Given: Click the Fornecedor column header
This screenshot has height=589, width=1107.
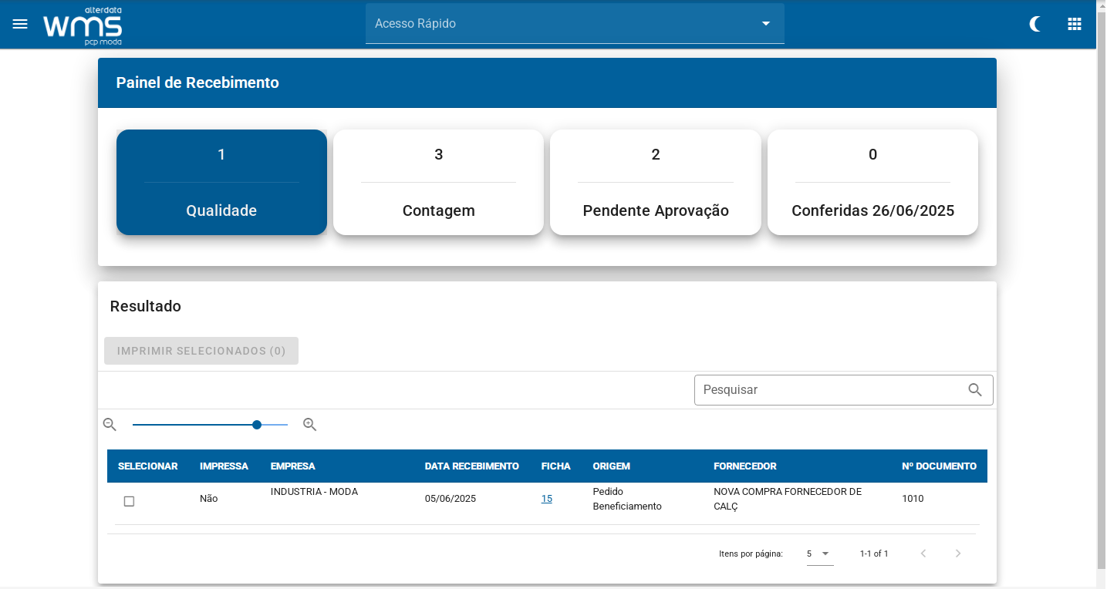Looking at the screenshot, I should tap(745, 466).
